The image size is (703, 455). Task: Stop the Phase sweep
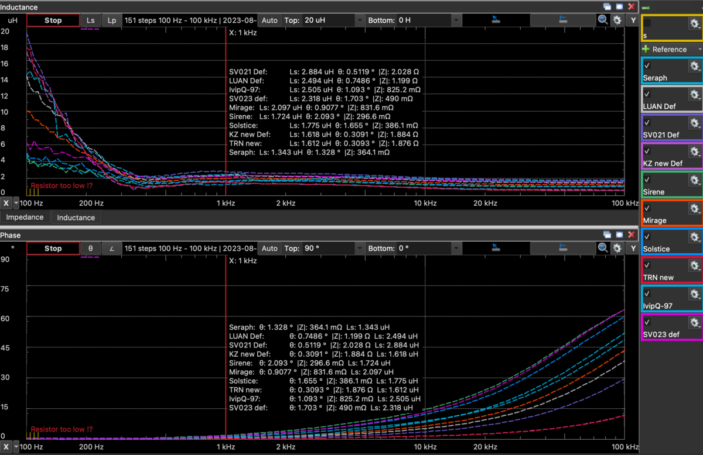(x=53, y=248)
